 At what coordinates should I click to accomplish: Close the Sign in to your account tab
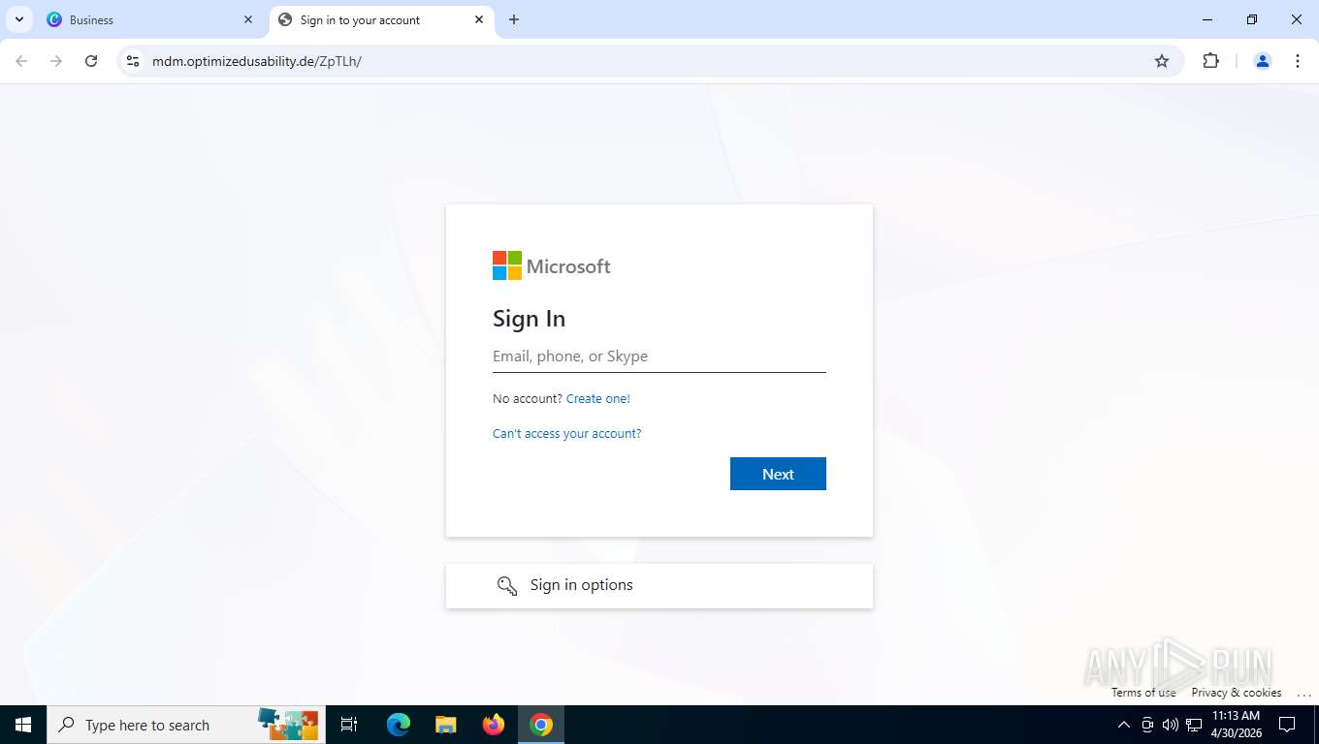click(x=479, y=19)
